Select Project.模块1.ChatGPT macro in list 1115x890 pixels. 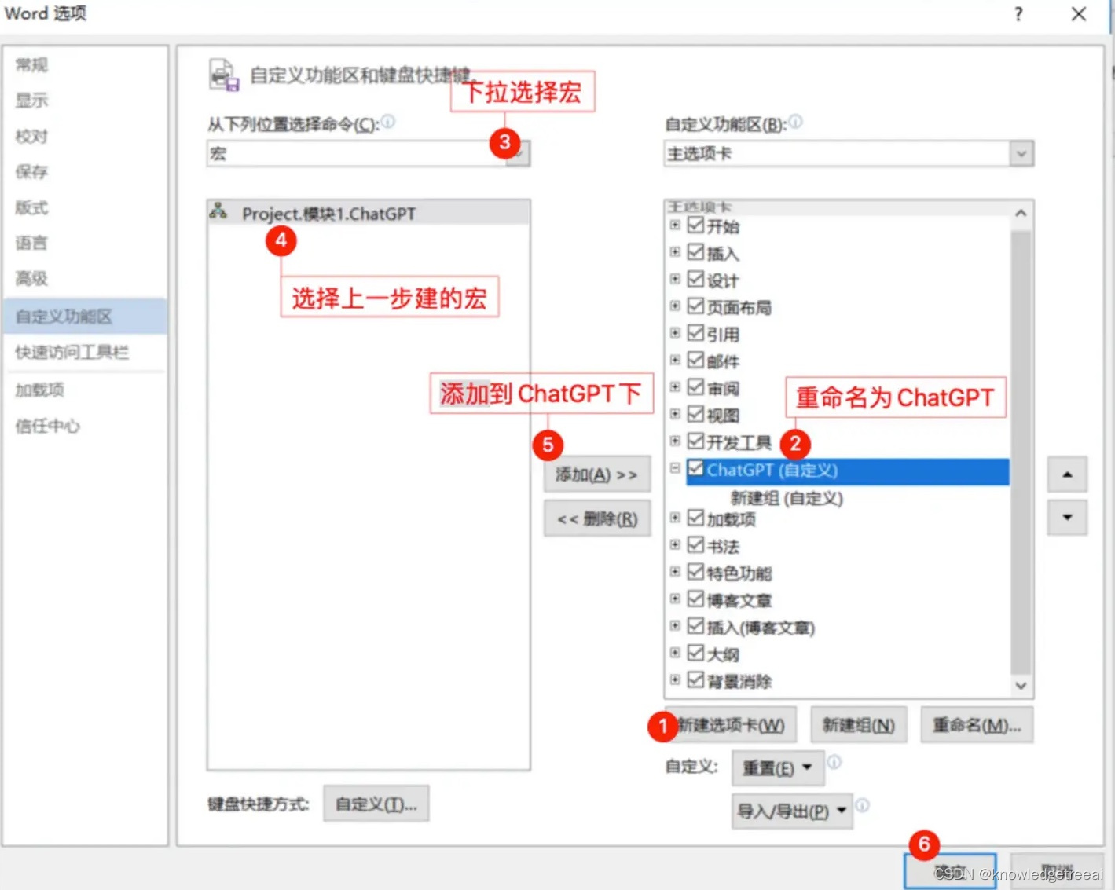point(369,213)
